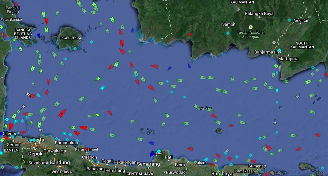Select the red ship directly north of Pulau Belitung
This screenshot has width=328, height=176.
pyautogui.click(x=47, y=21)
